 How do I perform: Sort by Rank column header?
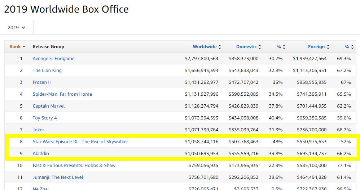pyautogui.click(x=17, y=47)
